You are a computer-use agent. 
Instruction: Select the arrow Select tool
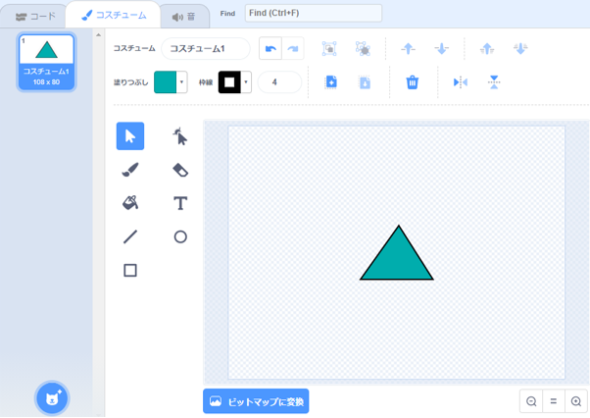pos(130,136)
